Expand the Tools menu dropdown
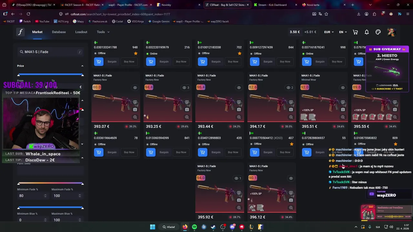The height and width of the screenshot is (232, 413). coord(103,32)
